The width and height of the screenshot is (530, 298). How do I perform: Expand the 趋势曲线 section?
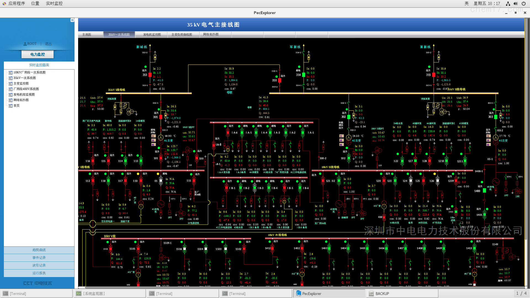(39, 250)
